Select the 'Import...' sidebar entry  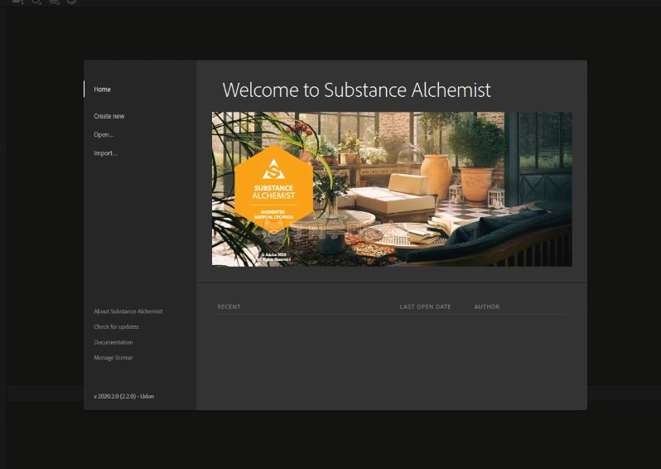pyautogui.click(x=105, y=153)
